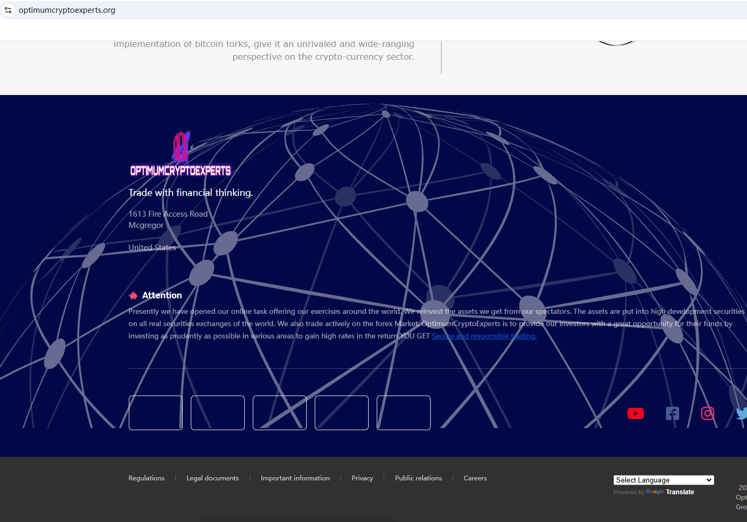Open the Instagram social icon
The height and width of the screenshot is (522, 747).
point(707,413)
